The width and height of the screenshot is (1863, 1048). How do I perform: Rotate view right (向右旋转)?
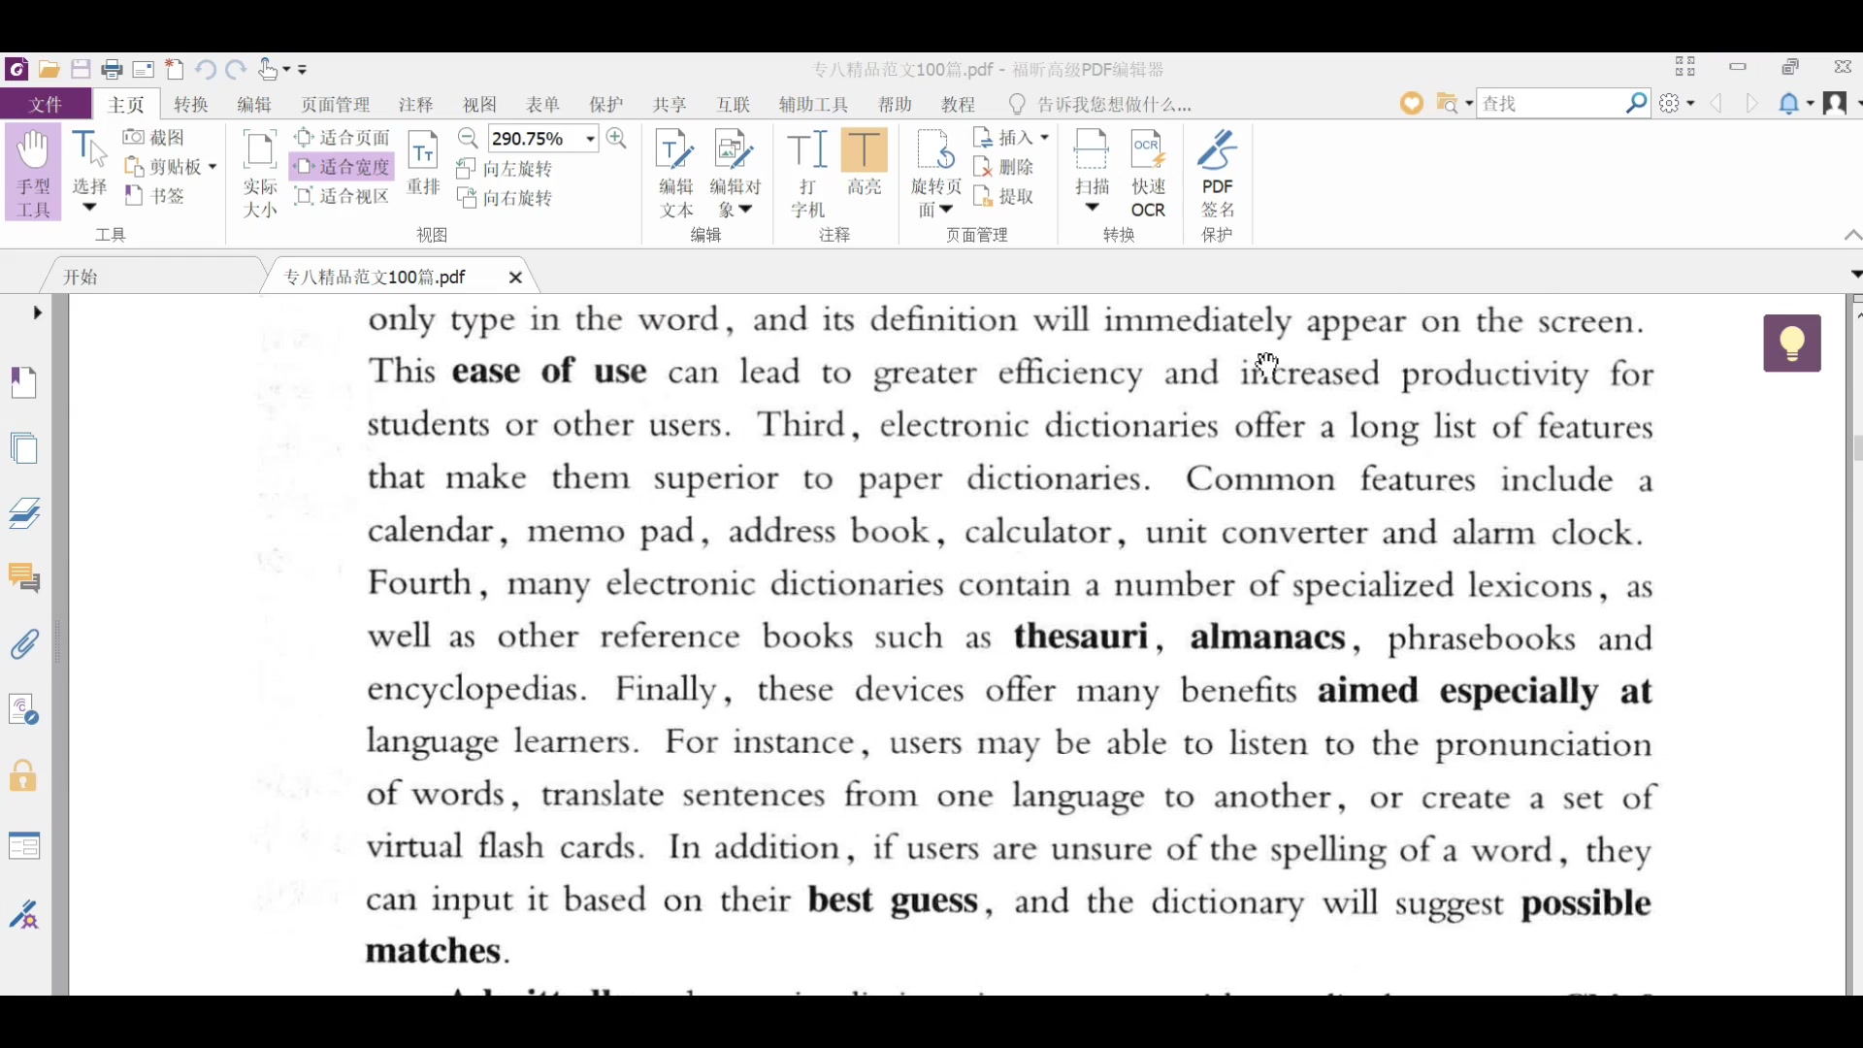pyautogui.click(x=505, y=198)
